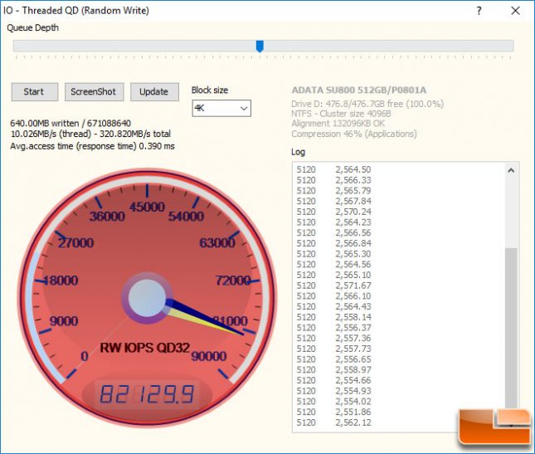Click the Log heading label

(299, 152)
